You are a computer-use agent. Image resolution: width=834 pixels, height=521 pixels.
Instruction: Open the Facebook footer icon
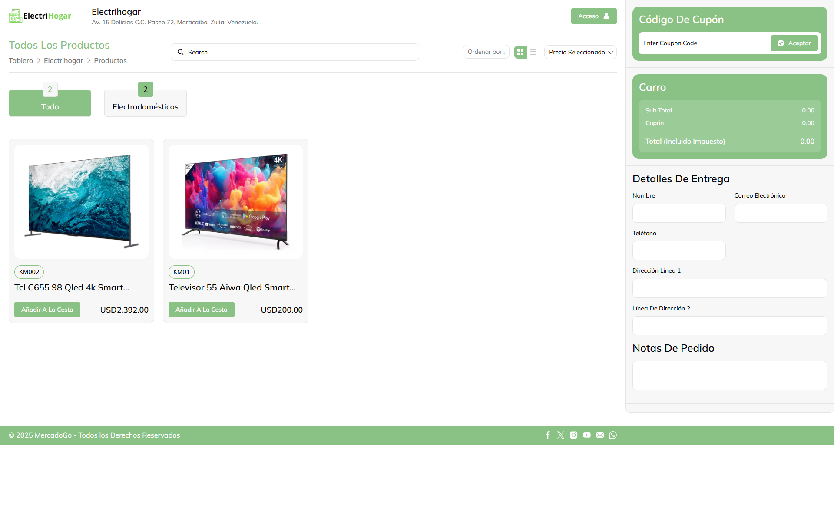click(x=548, y=435)
